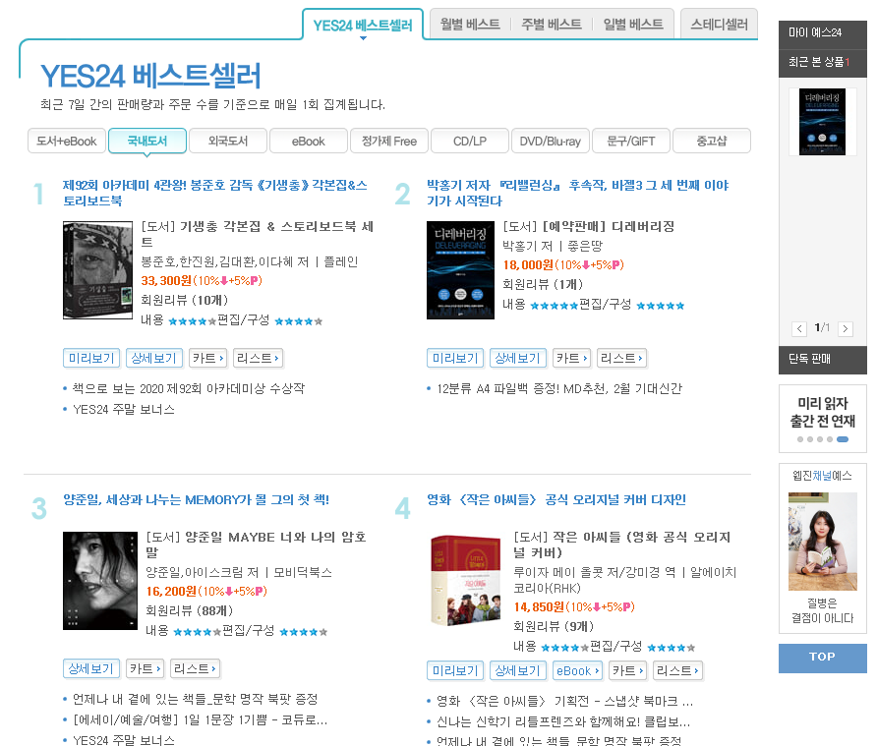The image size is (877, 746).
Task: Open the 기생충 각본집 headline link
Action: click(214, 193)
